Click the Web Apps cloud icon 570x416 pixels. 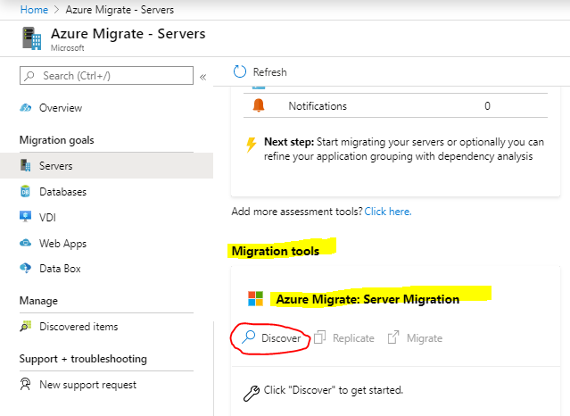click(x=26, y=243)
